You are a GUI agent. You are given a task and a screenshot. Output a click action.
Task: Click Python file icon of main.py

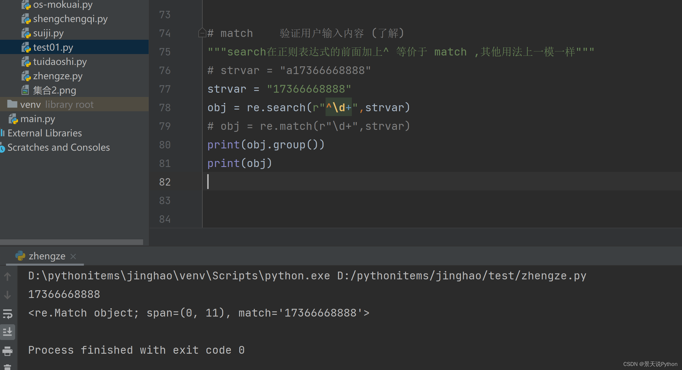[x=13, y=119]
